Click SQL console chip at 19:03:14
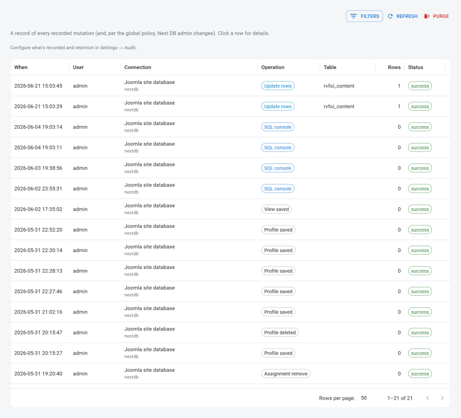This screenshot has height=418, width=461. click(x=278, y=127)
